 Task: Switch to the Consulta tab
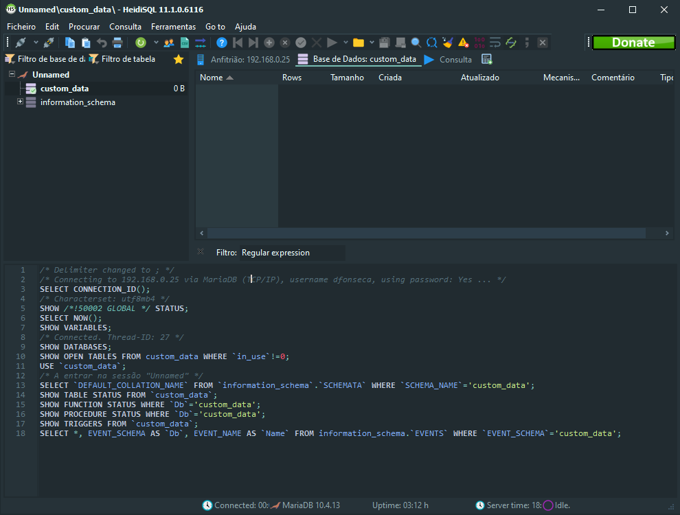point(455,59)
